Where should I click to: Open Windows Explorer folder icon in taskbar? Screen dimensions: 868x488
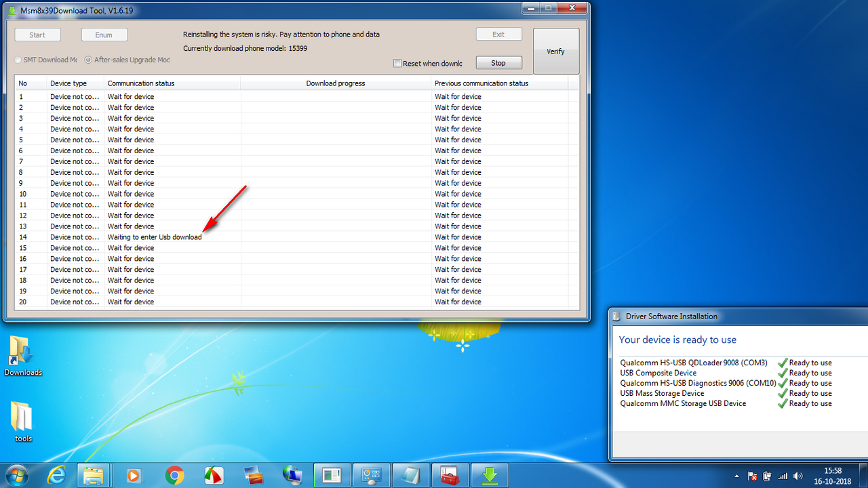(x=94, y=476)
